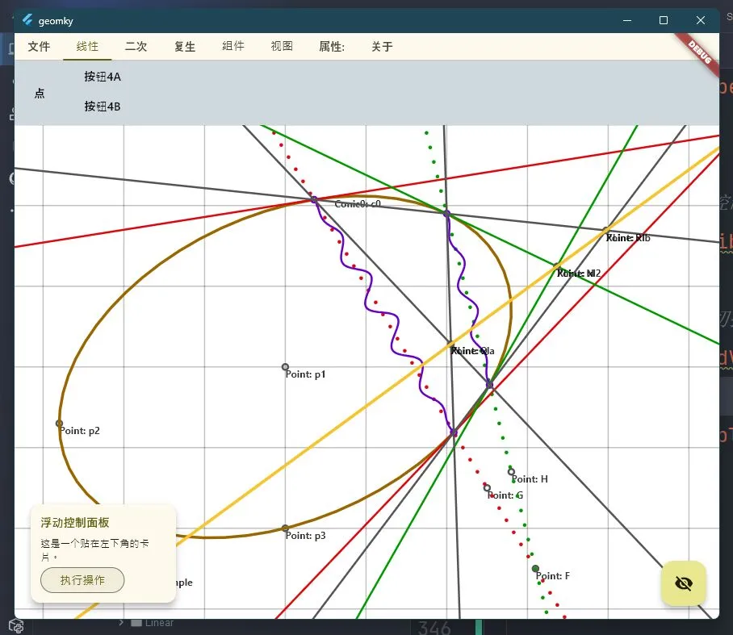Open the 关于 menu
The image size is (733, 635).
(382, 47)
